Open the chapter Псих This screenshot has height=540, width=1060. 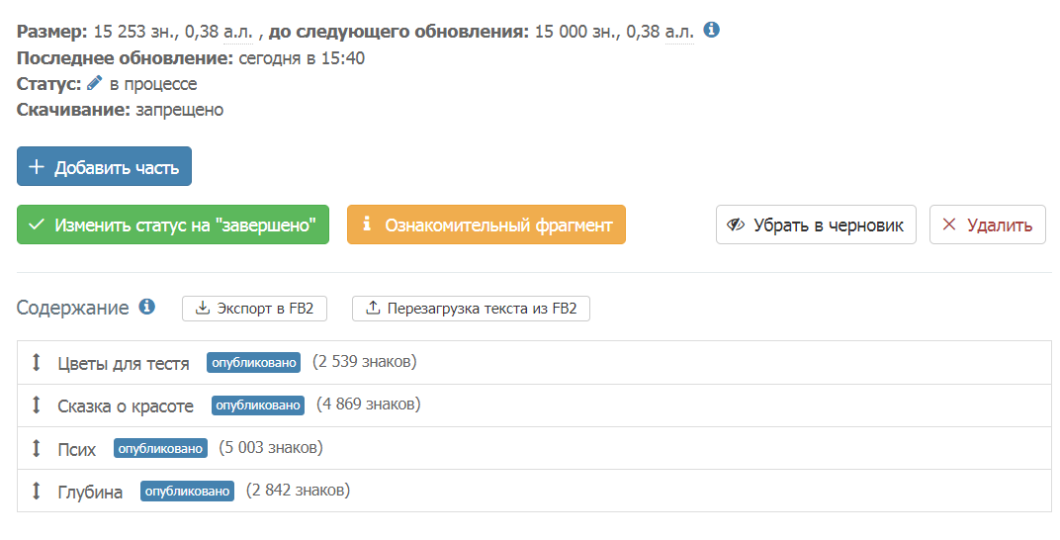pos(76,449)
